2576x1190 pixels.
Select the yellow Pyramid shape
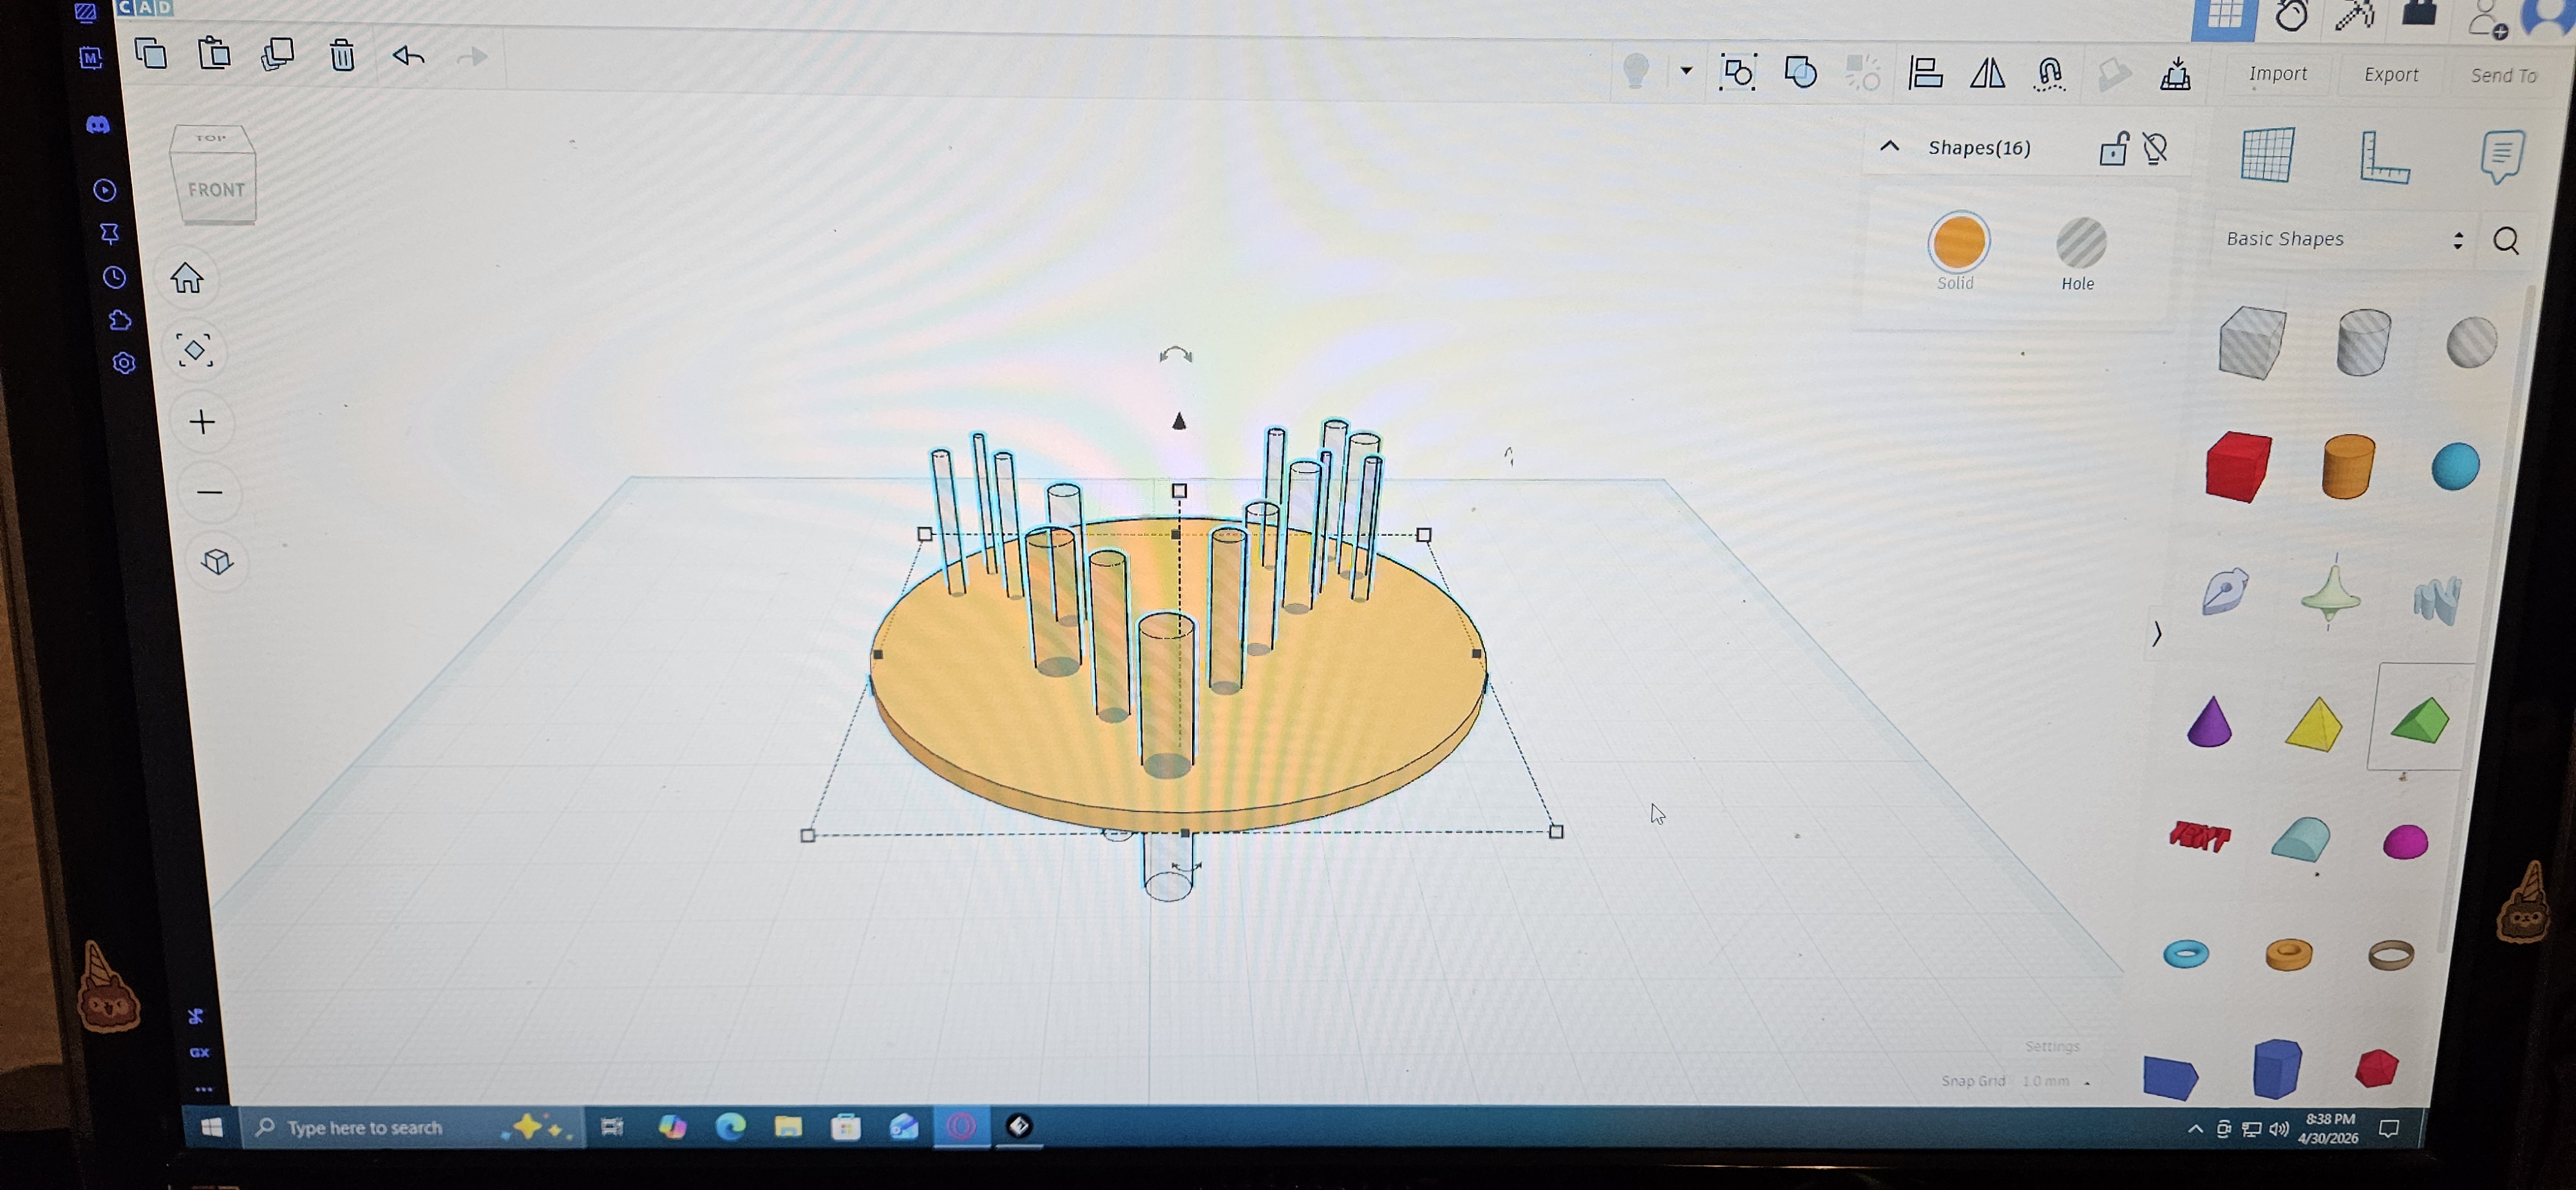click(x=2314, y=724)
